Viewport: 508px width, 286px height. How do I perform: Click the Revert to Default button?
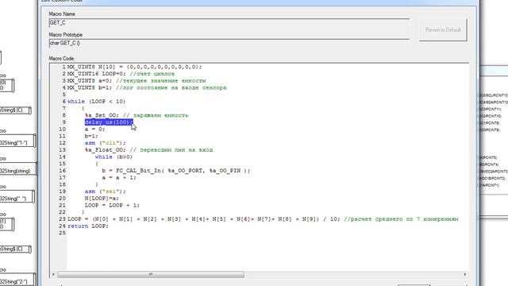click(443, 30)
